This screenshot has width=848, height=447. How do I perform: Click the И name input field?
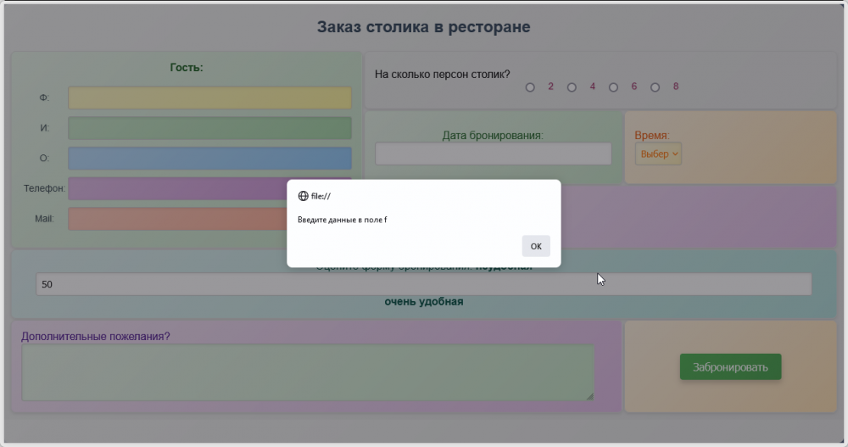click(x=209, y=128)
